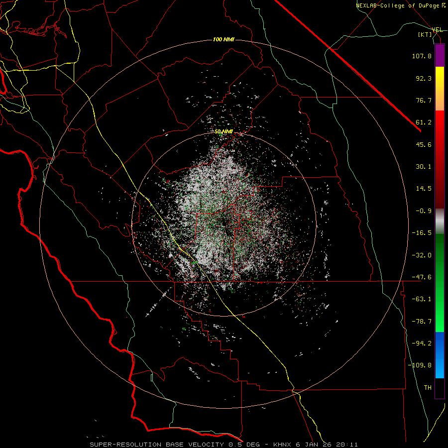
Task: Click the -109.8 velocity scale value
Action: 420,365
